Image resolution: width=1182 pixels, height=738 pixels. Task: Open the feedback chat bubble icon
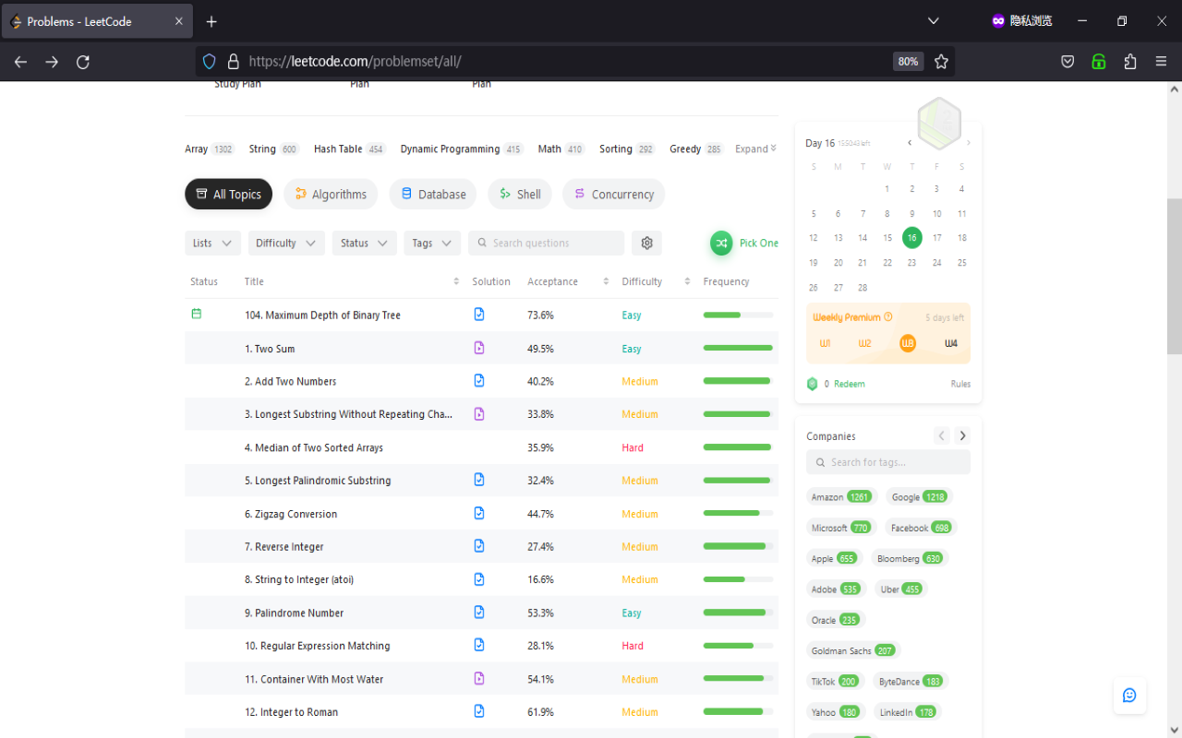(x=1128, y=696)
